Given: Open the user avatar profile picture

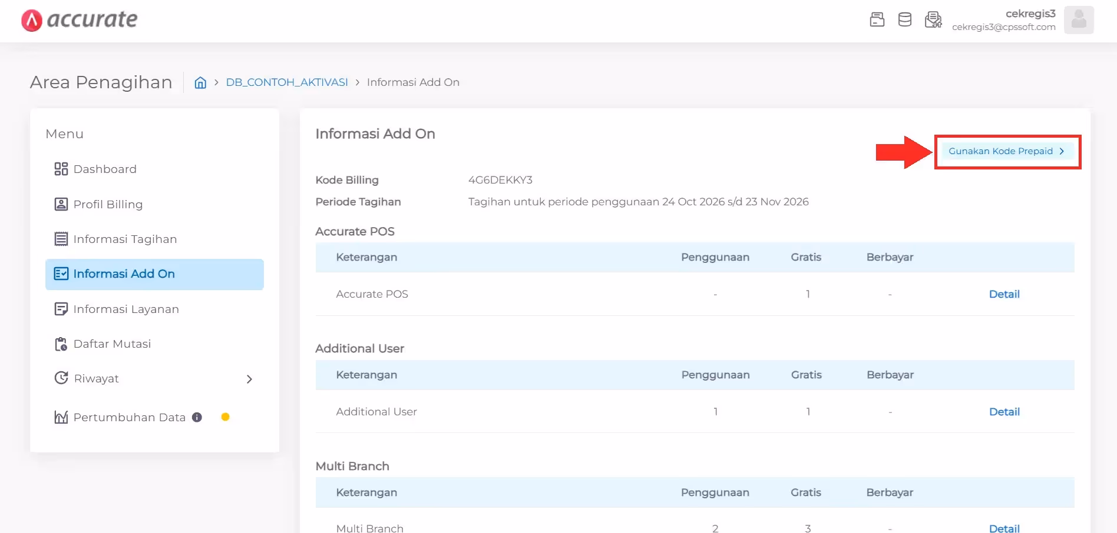Looking at the screenshot, I should tap(1079, 20).
